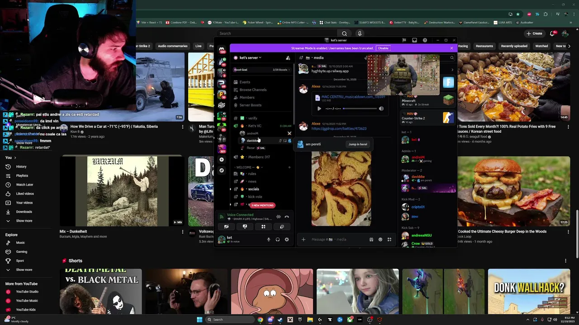Click the Discord invite people icon beside server name
579x325 pixels.
pyautogui.click(x=288, y=58)
